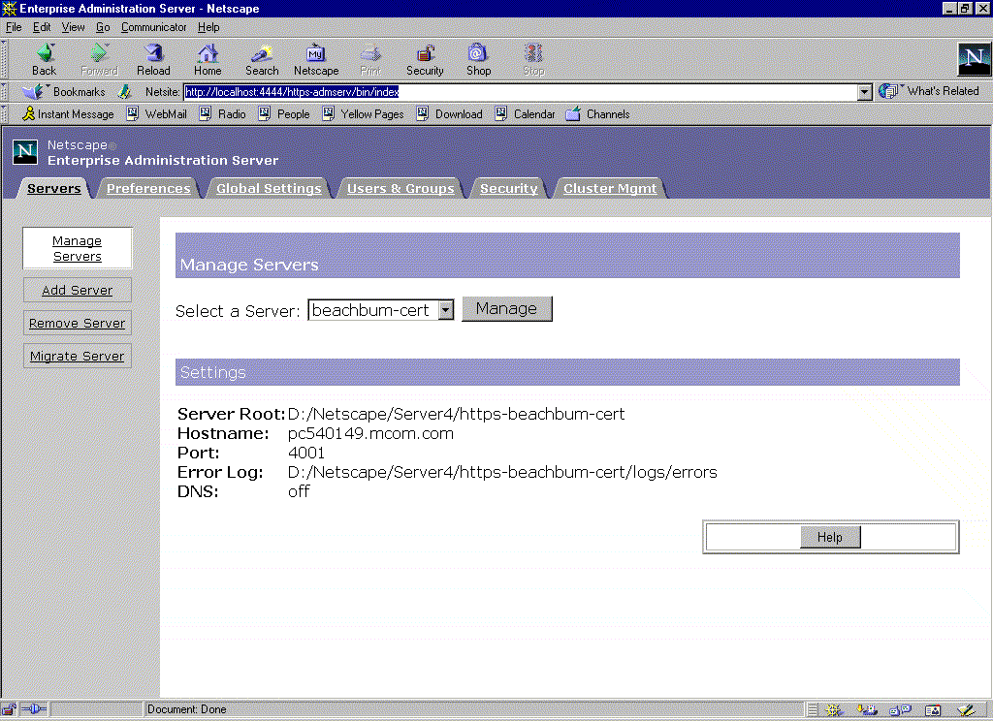
Task: Click the Netsite URL address field
Action: coord(521,92)
